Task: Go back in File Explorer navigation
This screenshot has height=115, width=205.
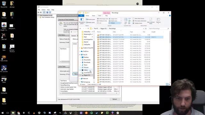Action: click(x=80, y=28)
